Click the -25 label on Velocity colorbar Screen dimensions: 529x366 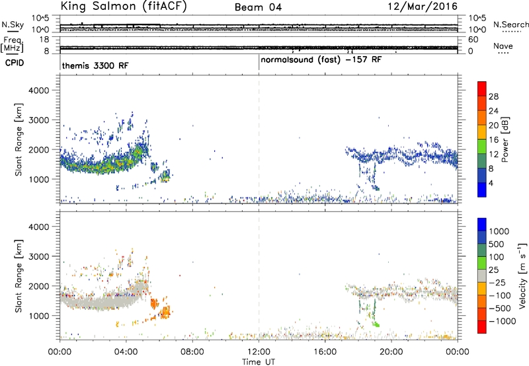point(496,283)
